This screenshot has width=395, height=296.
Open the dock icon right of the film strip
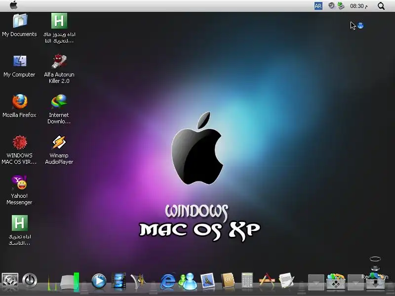click(138, 281)
